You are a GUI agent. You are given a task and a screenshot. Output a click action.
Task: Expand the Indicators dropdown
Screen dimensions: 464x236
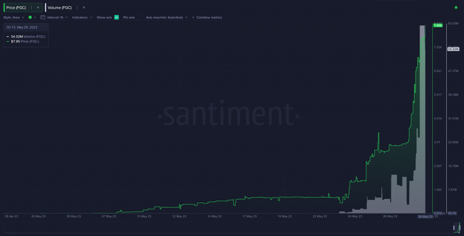(82, 18)
